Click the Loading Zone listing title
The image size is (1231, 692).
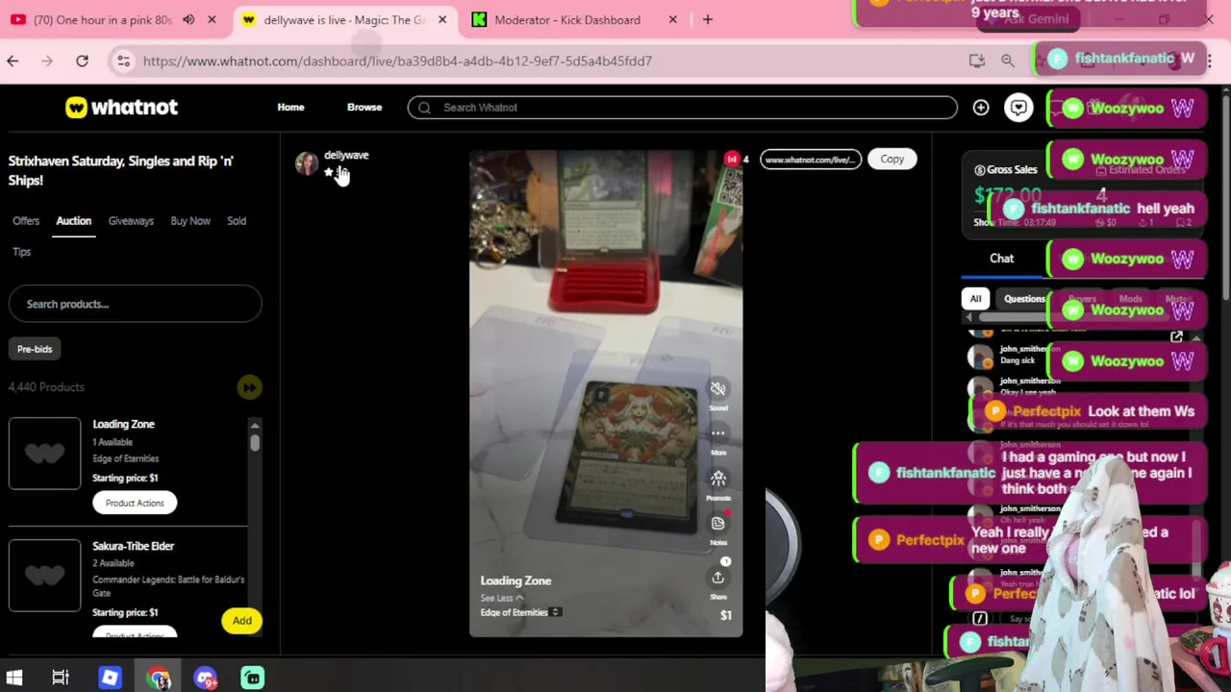point(123,424)
